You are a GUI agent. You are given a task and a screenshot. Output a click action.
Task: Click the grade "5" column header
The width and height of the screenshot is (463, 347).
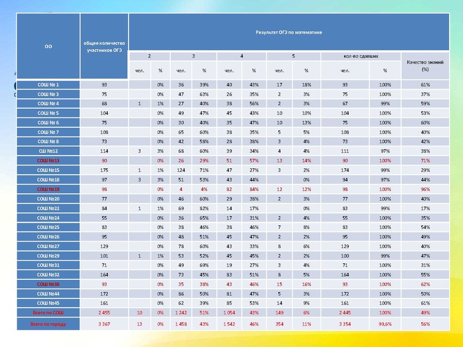293,56
